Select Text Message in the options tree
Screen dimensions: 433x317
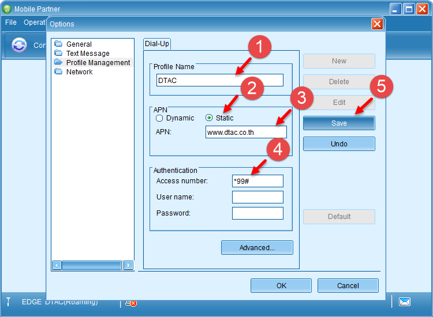(88, 53)
